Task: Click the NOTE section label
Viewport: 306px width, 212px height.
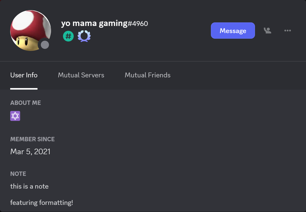Action: coord(18,174)
